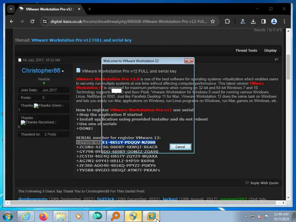Open the Display menu
This screenshot has width=296, height=222.
click(x=270, y=51)
